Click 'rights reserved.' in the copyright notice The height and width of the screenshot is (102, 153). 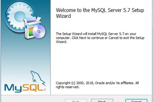pyautogui.click(x=68, y=87)
